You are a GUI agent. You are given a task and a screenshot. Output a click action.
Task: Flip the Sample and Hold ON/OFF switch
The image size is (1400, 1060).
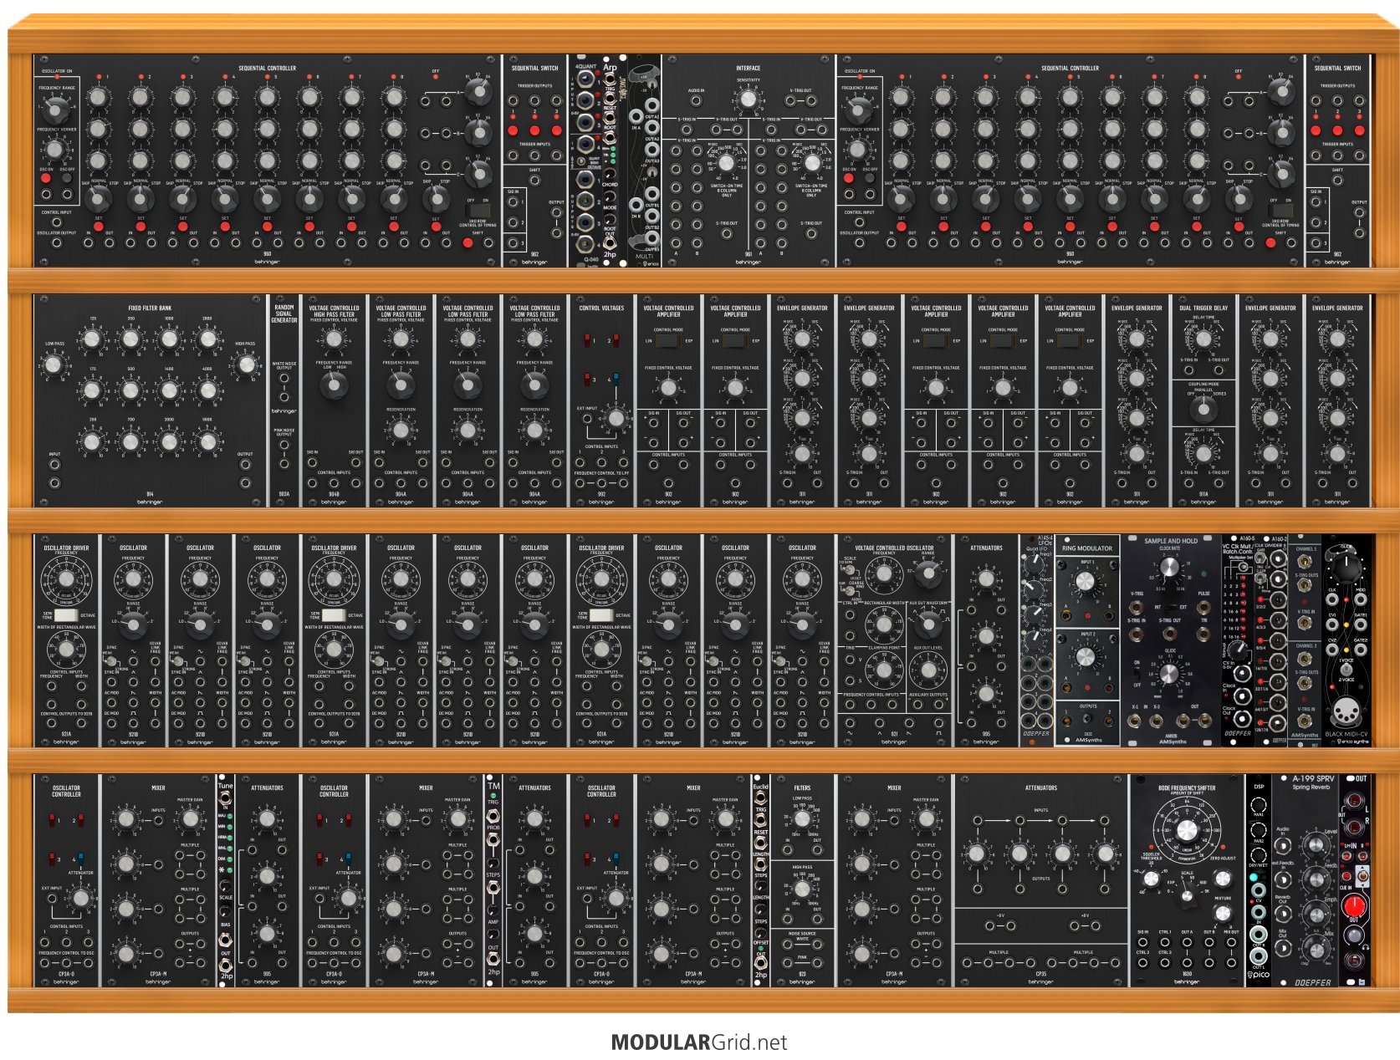pyautogui.click(x=1138, y=673)
